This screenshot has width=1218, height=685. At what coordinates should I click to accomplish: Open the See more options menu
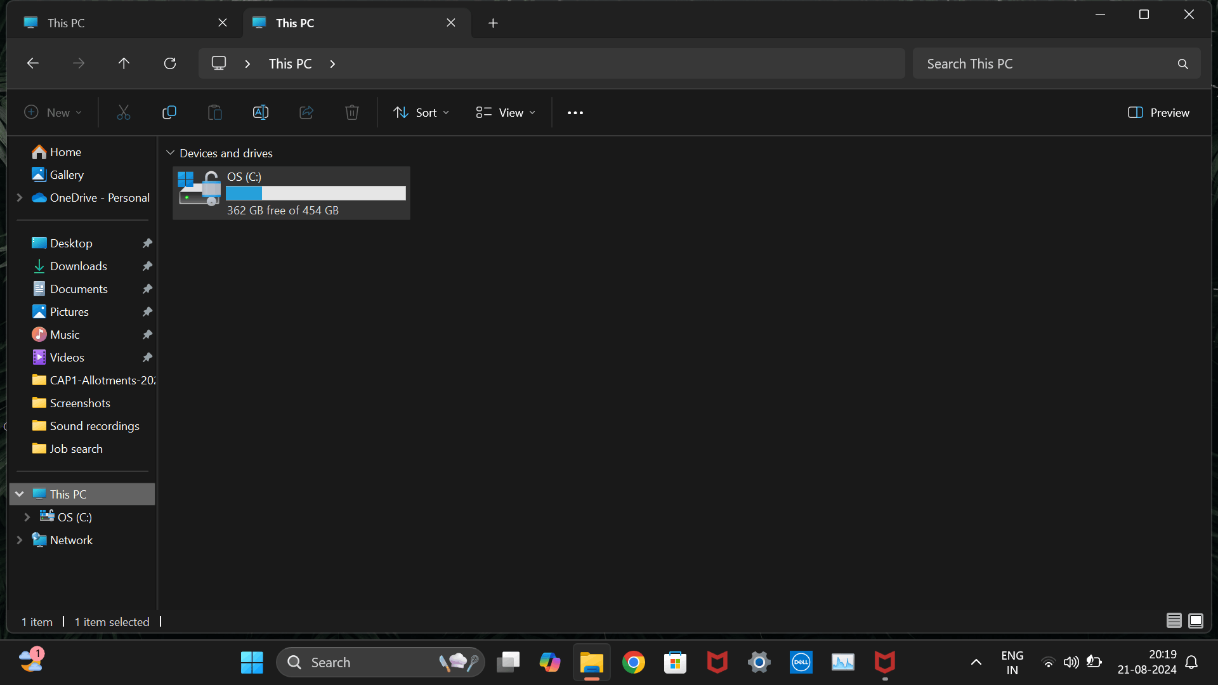(575, 113)
